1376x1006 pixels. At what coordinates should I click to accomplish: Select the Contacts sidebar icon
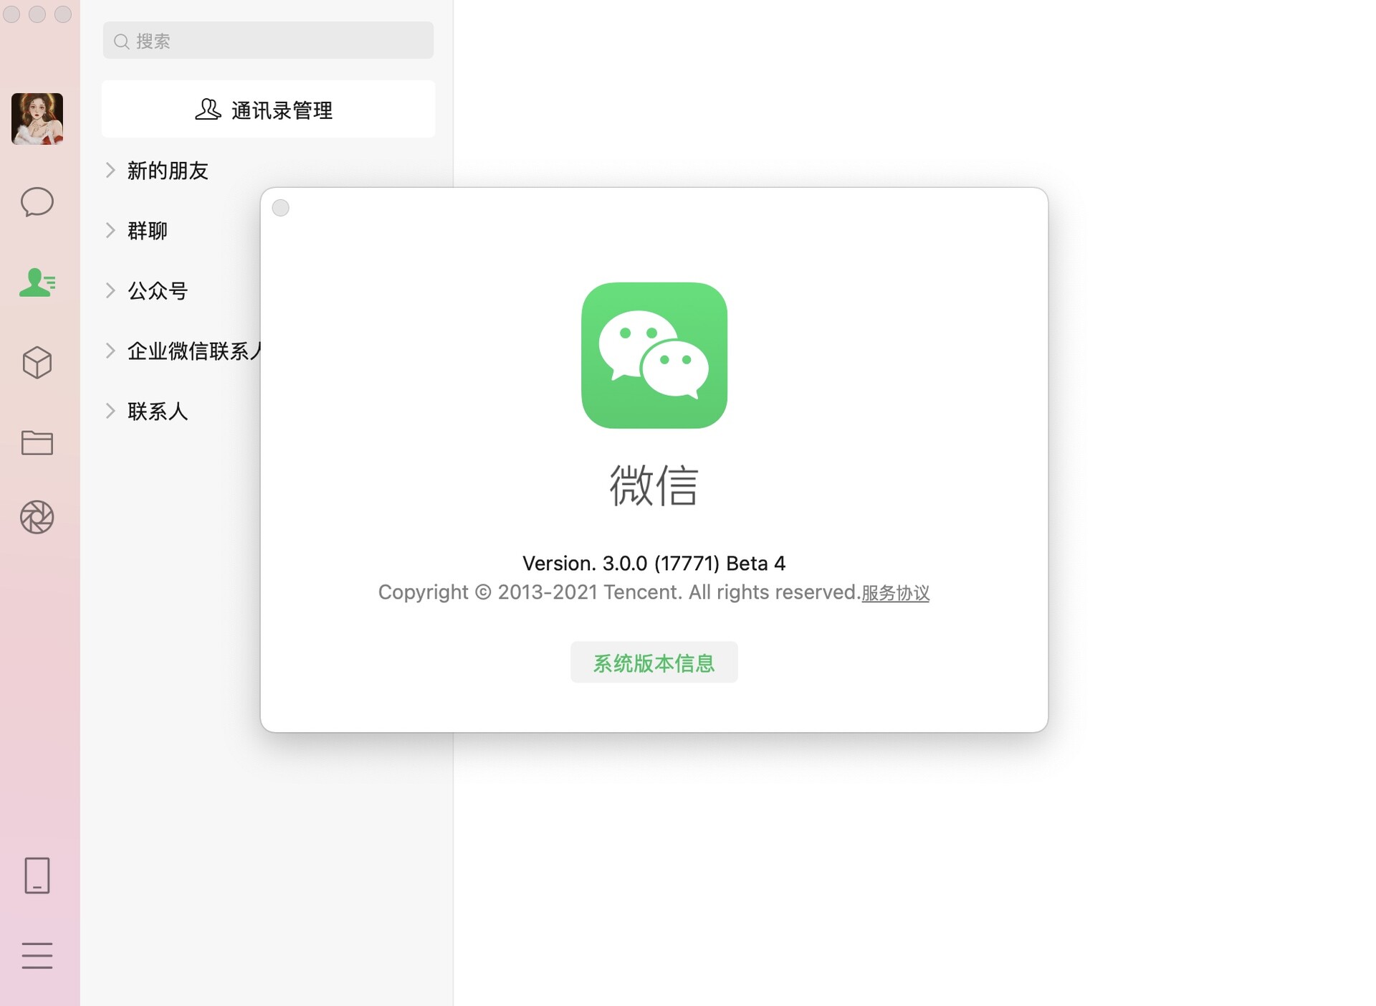click(x=37, y=283)
